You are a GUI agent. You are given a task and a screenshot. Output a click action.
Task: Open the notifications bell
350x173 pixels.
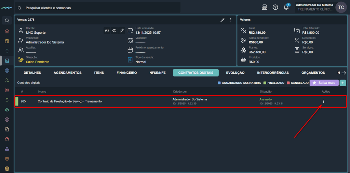286,7
